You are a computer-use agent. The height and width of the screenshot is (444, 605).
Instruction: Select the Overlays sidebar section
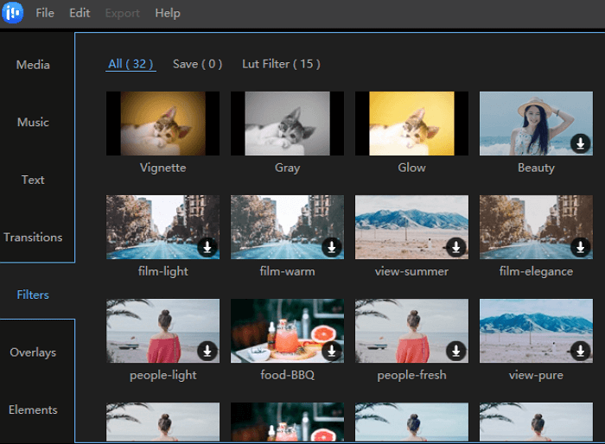coord(33,352)
